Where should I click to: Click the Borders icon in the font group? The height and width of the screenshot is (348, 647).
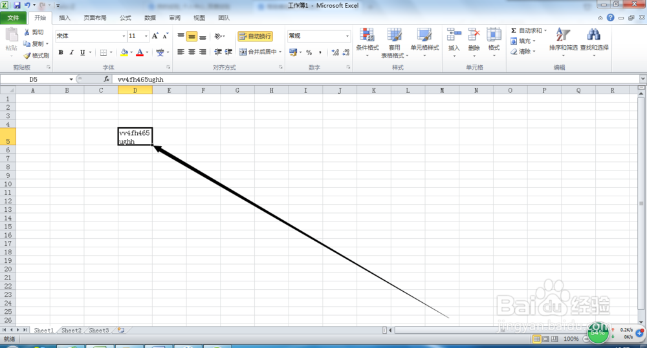coord(104,52)
